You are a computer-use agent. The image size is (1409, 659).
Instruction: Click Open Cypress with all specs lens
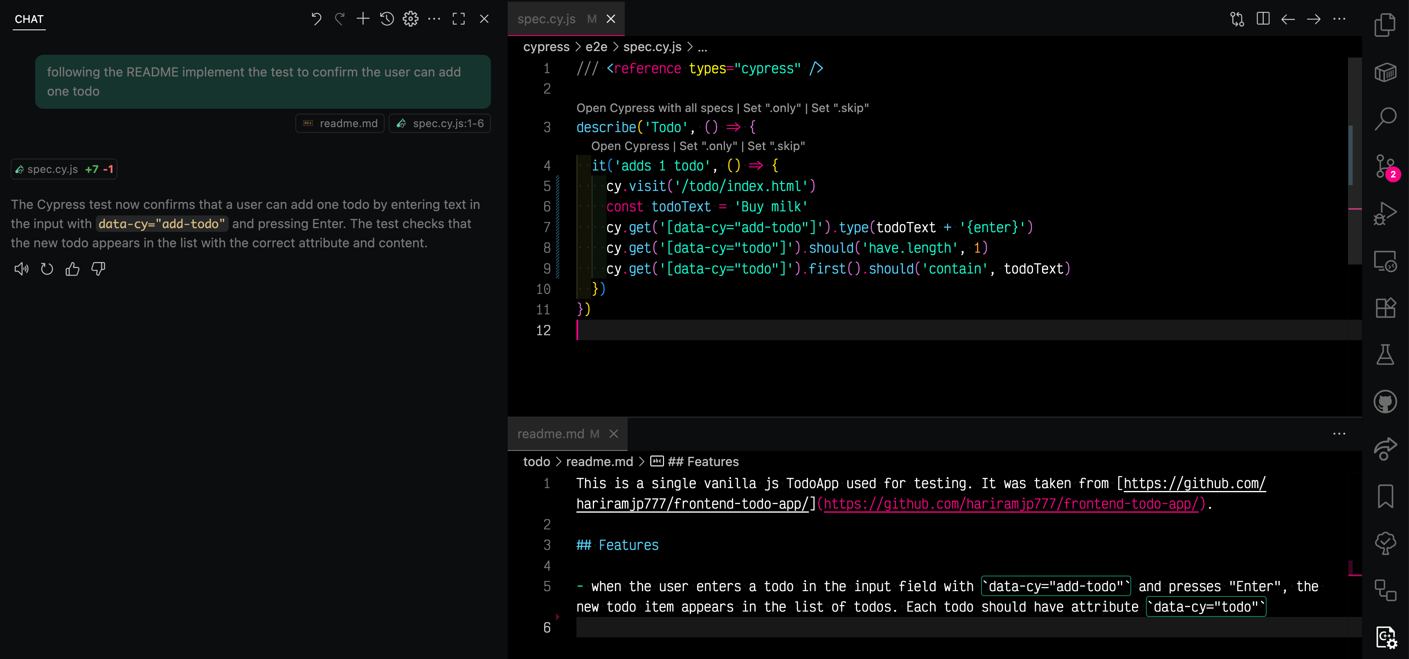(x=654, y=108)
